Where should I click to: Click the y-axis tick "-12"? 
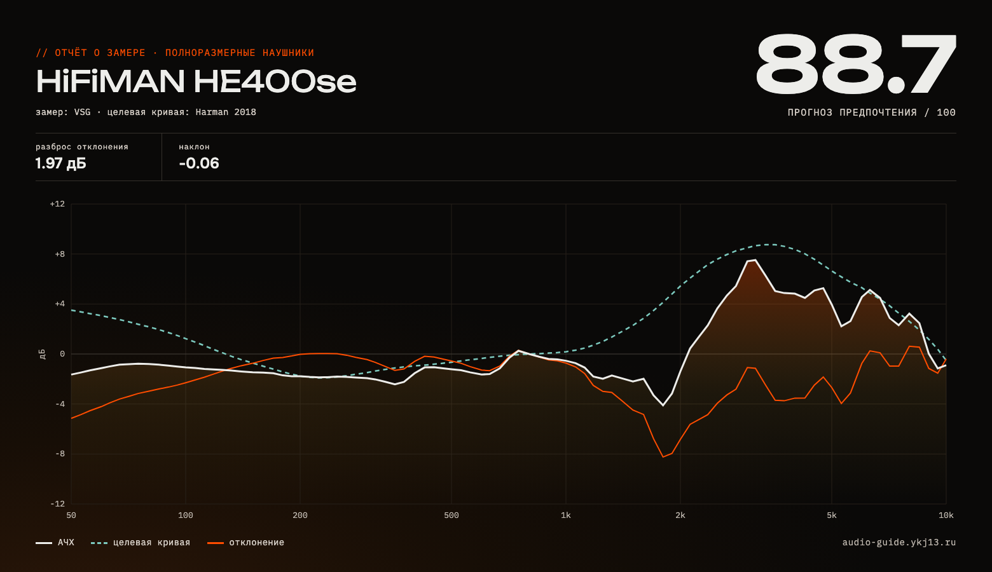pos(57,504)
